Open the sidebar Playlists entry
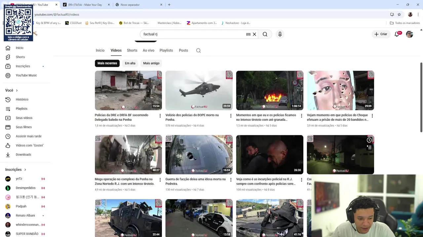 coord(21,109)
